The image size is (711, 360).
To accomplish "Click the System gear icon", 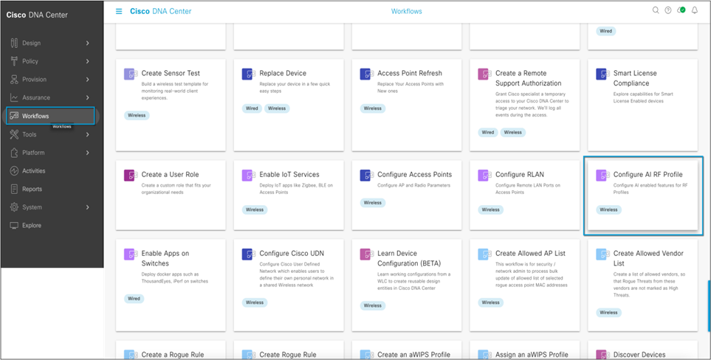I will click(x=14, y=207).
